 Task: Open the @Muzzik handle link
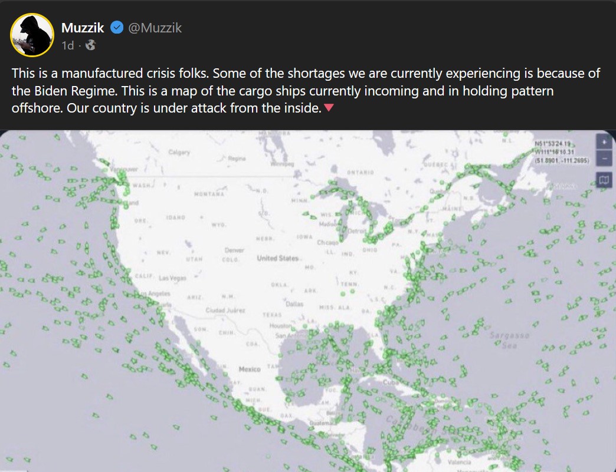(x=155, y=28)
